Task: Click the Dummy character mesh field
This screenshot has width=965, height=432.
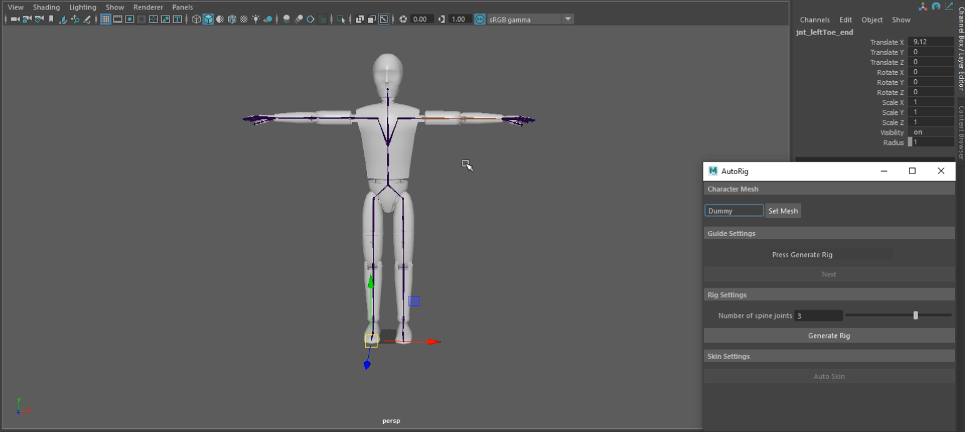Action: (x=734, y=210)
